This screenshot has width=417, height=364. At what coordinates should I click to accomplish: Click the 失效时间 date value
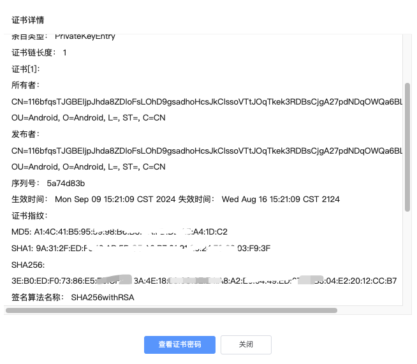pyautogui.click(x=281, y=199)
